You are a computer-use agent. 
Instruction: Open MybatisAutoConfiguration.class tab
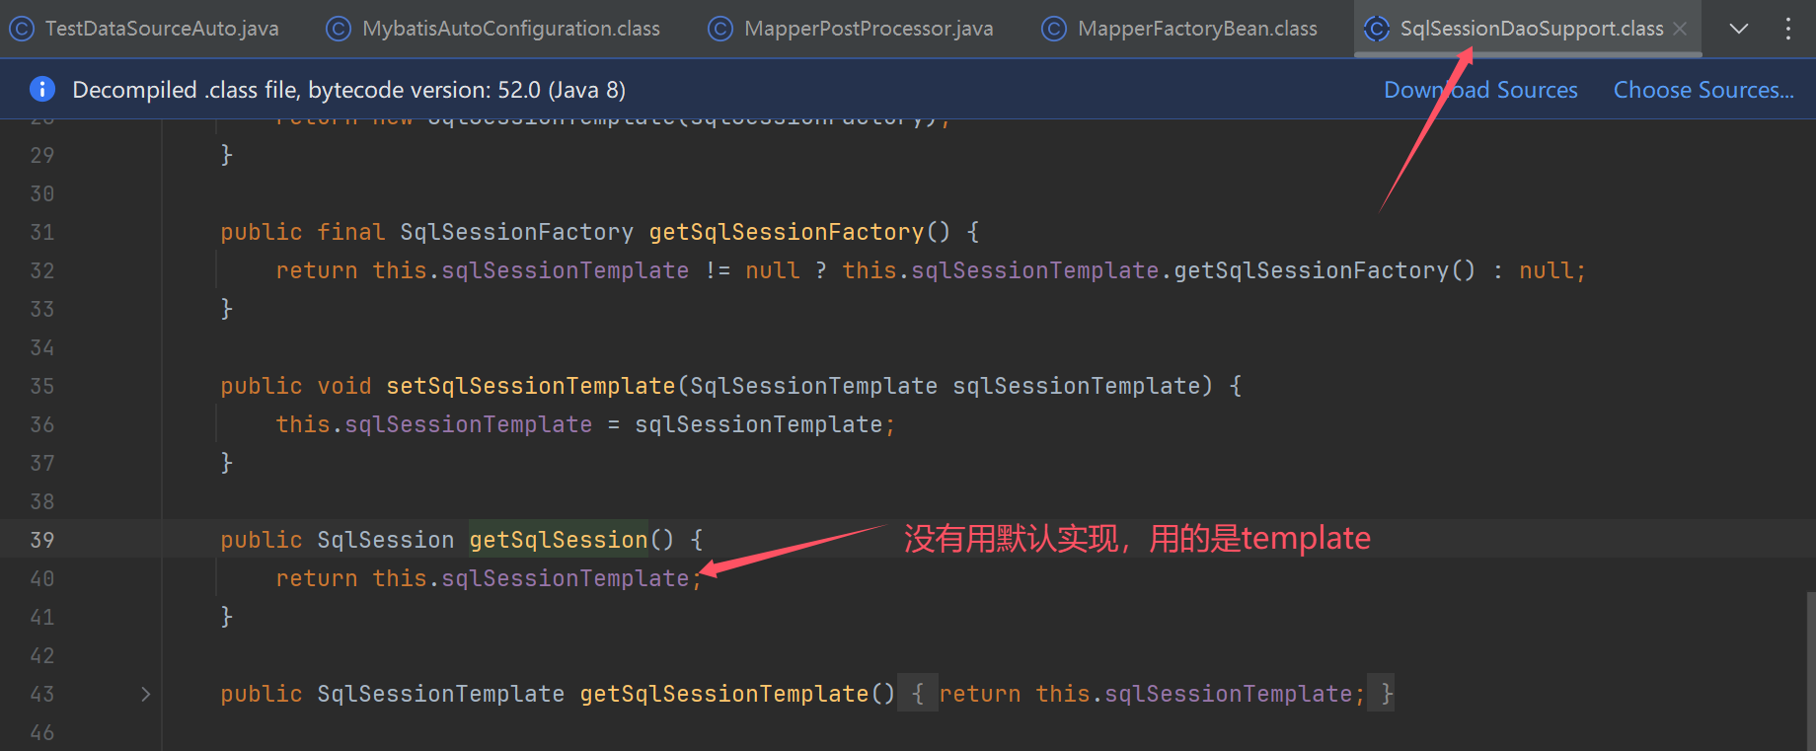point(510,29)
